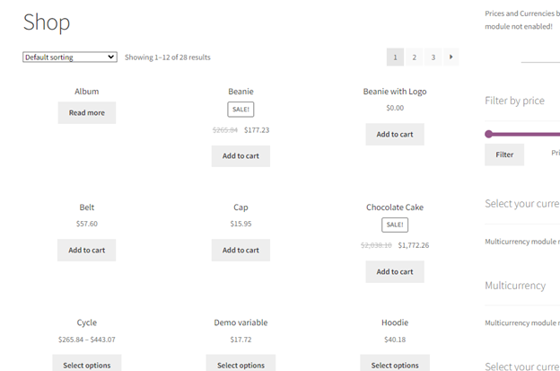Add Chocolate Cake to cart
560x371 pixels.
pyautogui.click(x=395, y=272)
